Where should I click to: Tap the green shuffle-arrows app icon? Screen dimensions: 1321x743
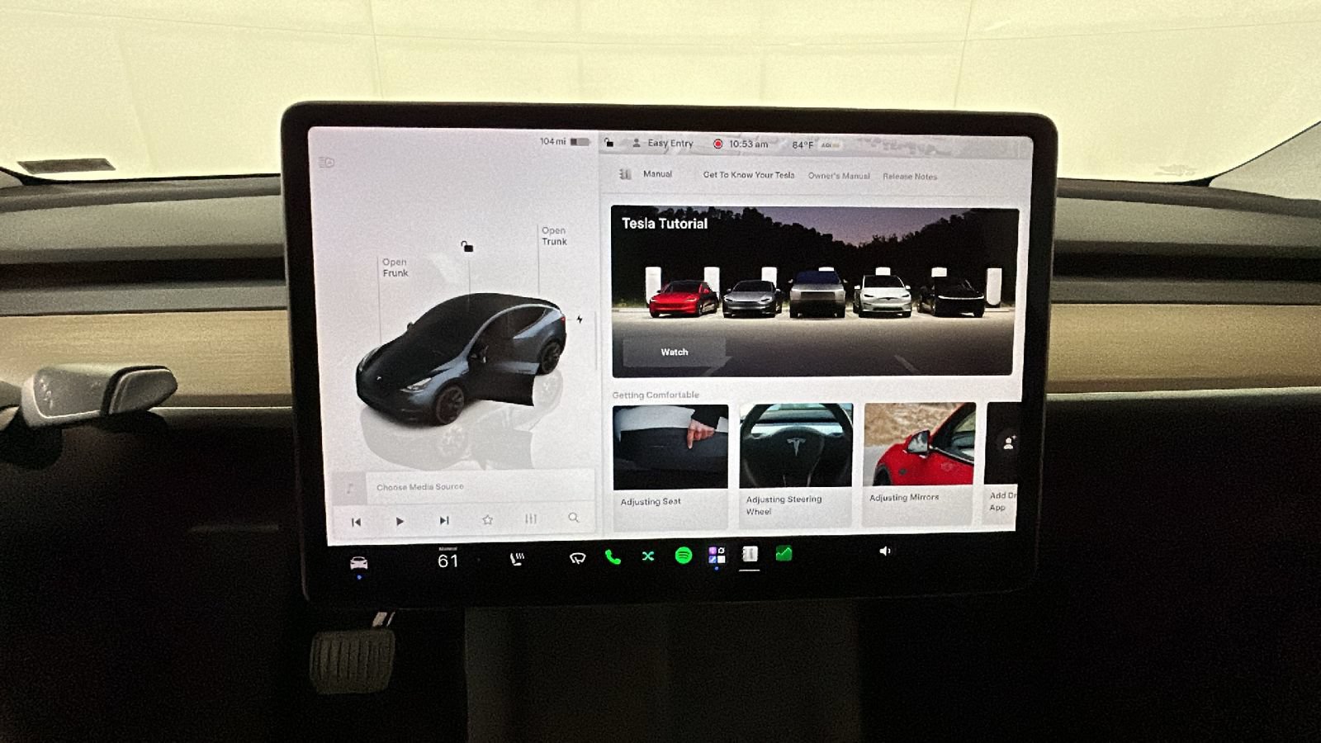pyautogui.click(x=648, y=556)
